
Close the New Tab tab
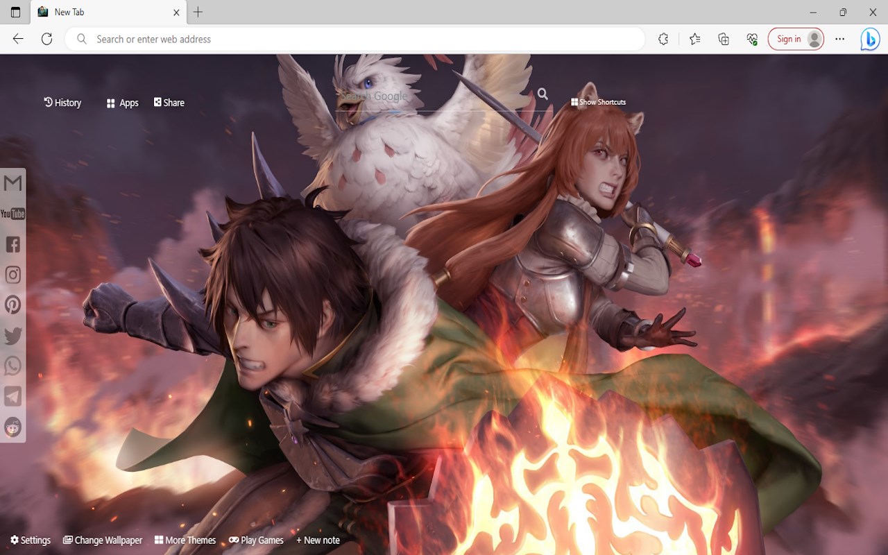[176, 12]
